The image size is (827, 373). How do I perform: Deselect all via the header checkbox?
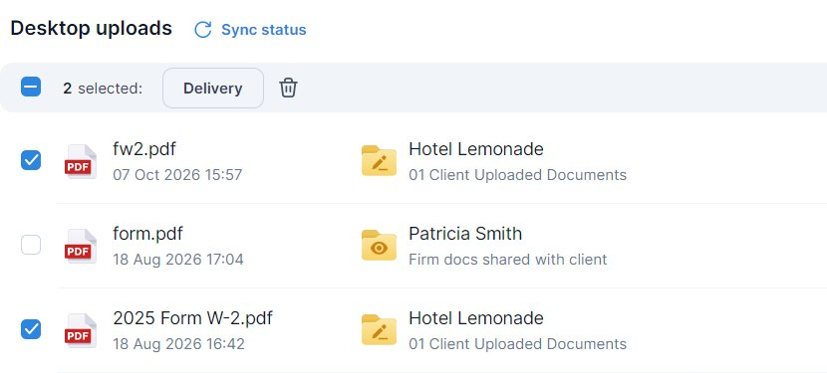31,87
